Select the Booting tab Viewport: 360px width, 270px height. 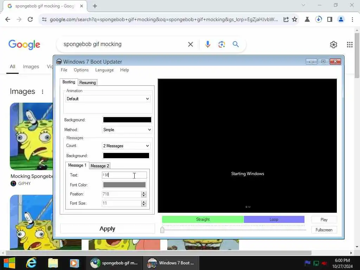[69, 82]
